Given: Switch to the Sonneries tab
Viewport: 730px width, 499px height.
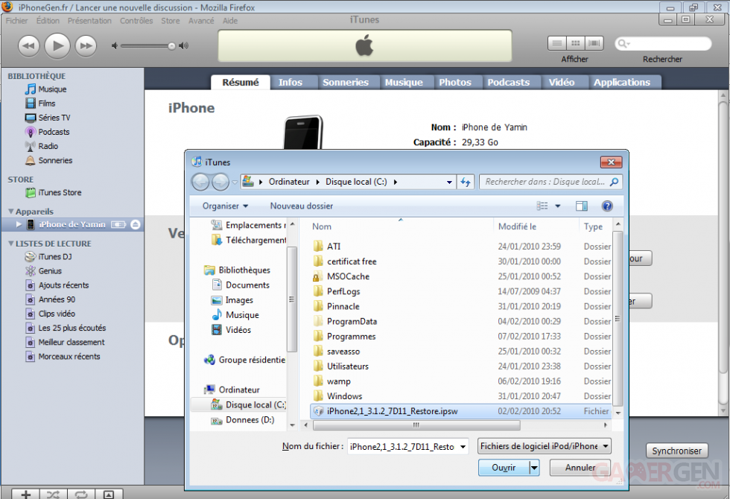Looking at the screenshot, I should pos(346,83).
